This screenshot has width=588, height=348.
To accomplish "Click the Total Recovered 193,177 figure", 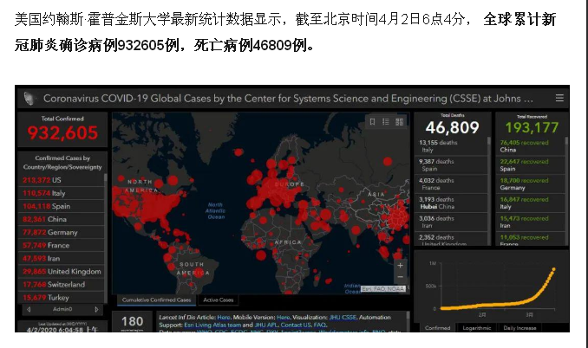I will click(532, 127).
